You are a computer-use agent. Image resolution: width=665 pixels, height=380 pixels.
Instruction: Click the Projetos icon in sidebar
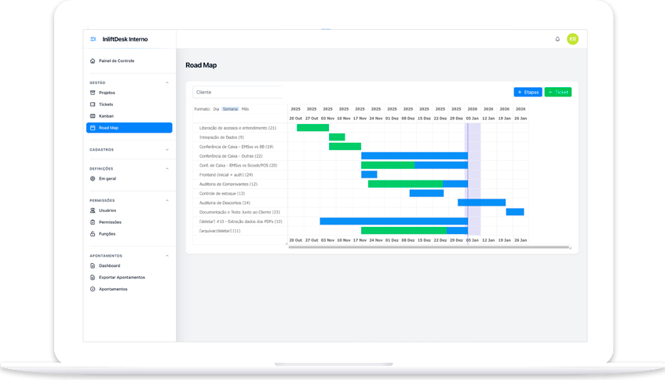point(93,93)
